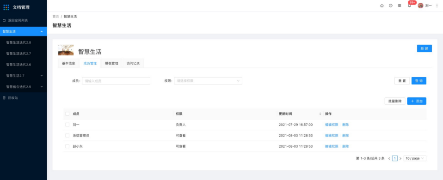Click 返回空间列表 in sidebar
The image size is (443, 180).
[x=18, y=20]
